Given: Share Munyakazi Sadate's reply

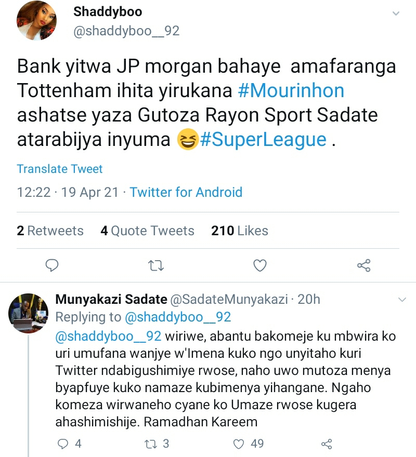Looking at the screenshot, I should 327,443.
